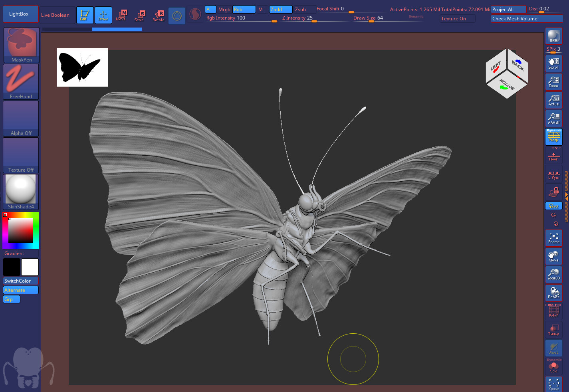Enable Live Boolean mode
Screen dimensions: 569x392
pos(56,15)
